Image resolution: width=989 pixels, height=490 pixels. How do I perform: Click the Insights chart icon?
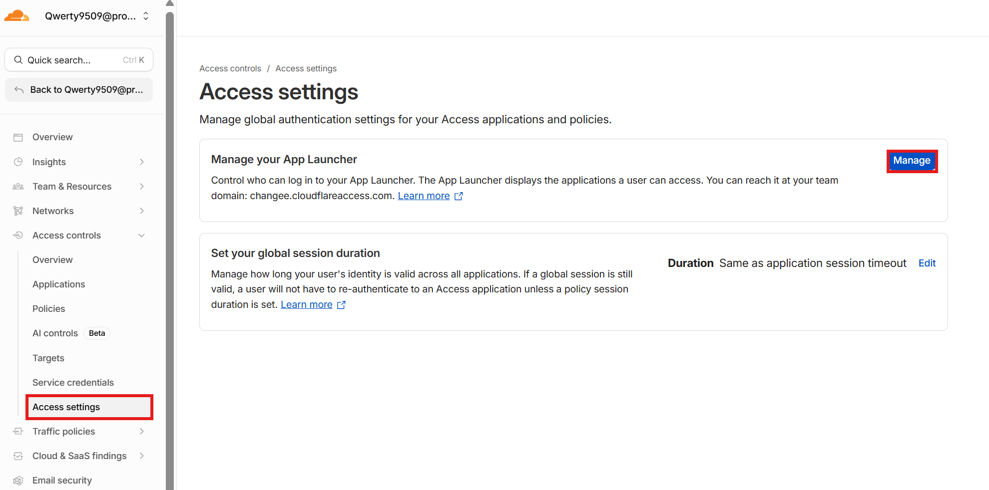18,162
